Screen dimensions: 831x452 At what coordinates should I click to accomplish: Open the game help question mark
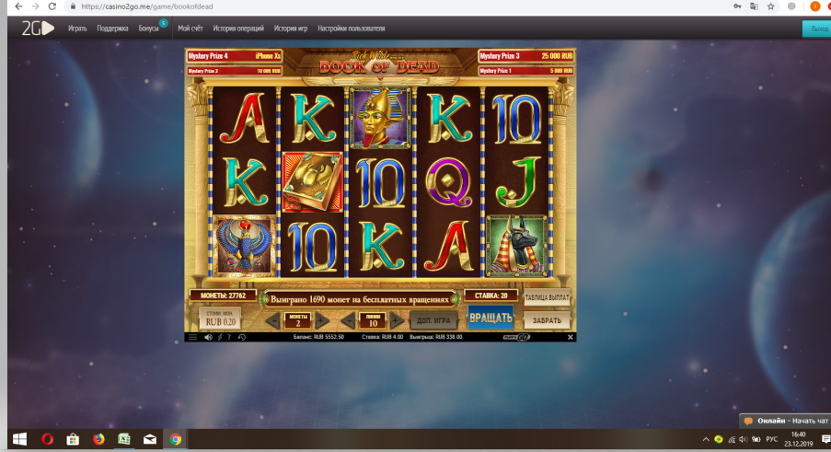(x=229, y=337)
